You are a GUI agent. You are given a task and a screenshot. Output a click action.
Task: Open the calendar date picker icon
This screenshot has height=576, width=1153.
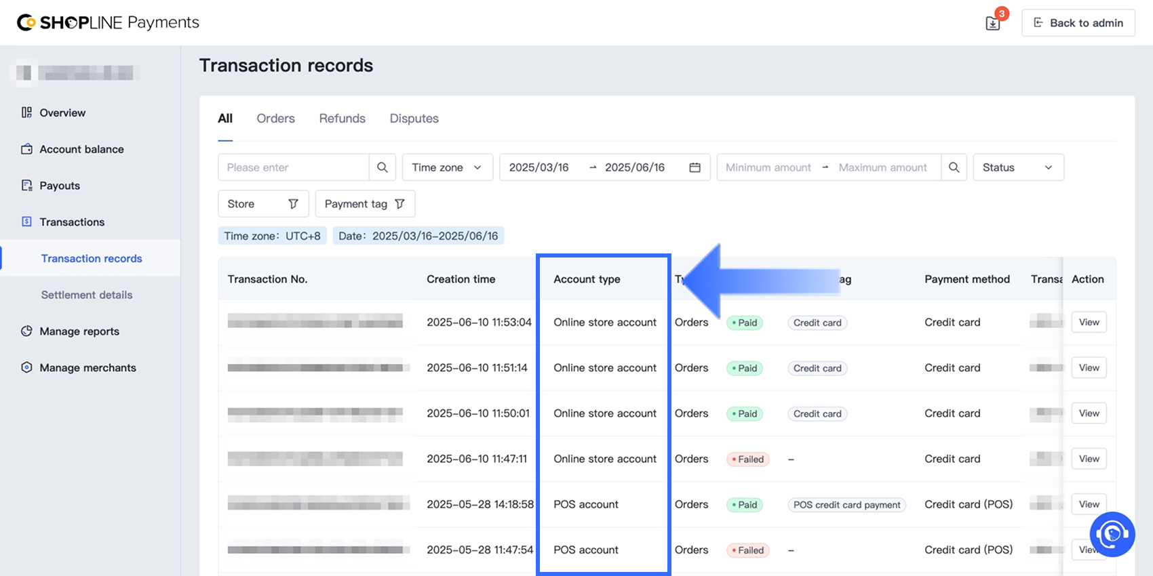695,167
